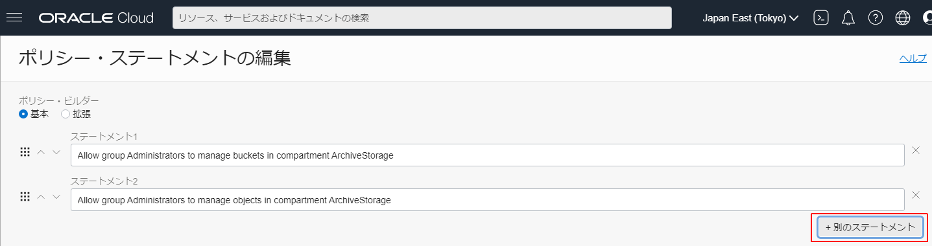This screenshot has width=932, height=246.
Task: Launch the Cloud Shell terminal icon
Action: click(x=821, y=17)
